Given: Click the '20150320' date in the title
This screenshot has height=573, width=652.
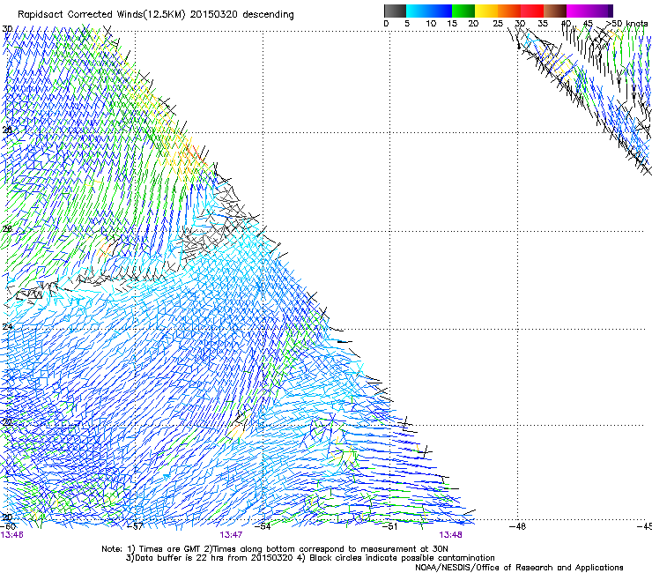Looking at the screenshot, I should pos(214,15).
